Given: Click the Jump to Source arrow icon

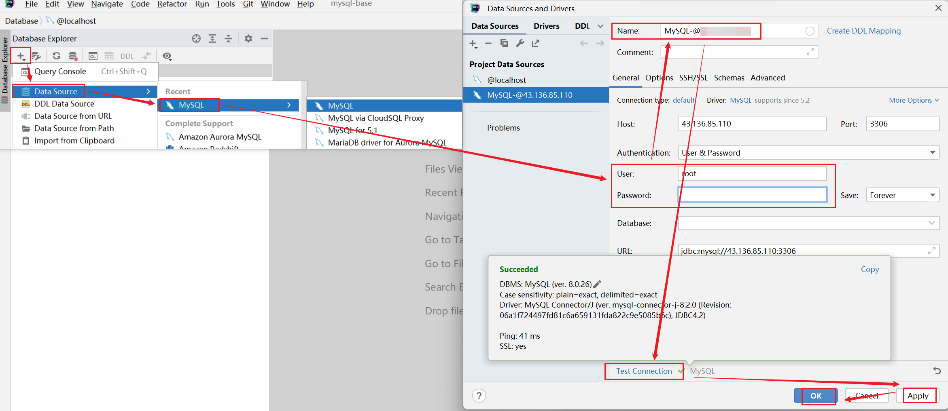Looking at the screenshot, I should pos(146,56).
